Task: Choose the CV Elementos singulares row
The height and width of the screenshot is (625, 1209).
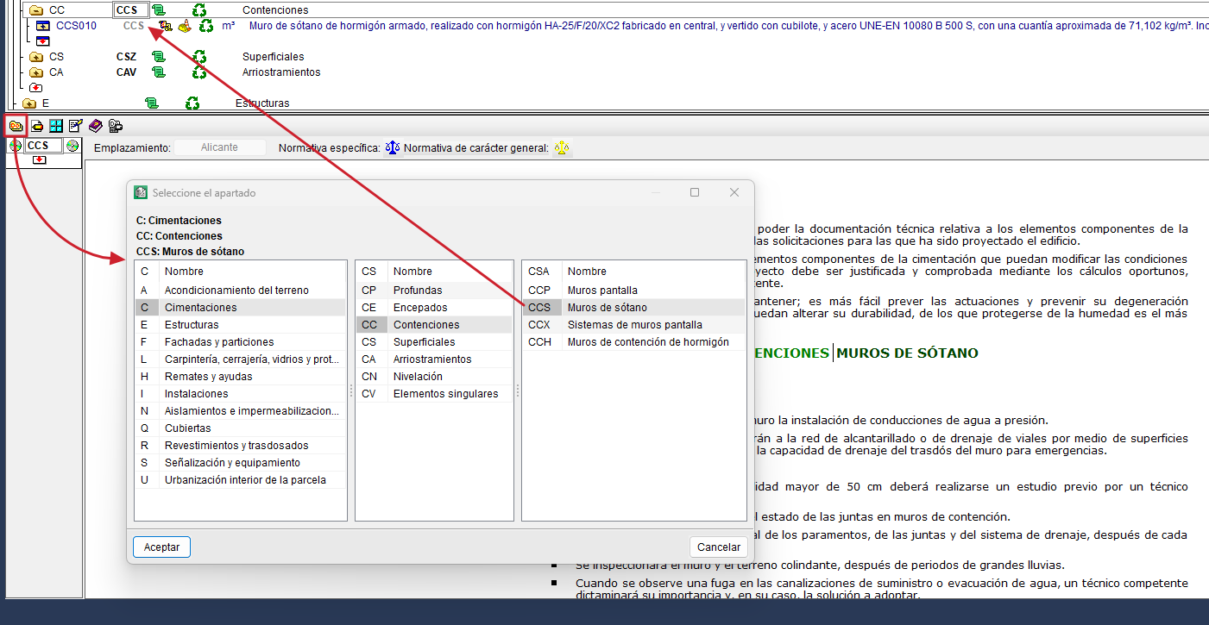Action: click(x=434, y=394)
